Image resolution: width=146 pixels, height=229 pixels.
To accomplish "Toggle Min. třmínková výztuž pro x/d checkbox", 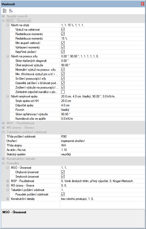I will pyautogui.click(x=63, y=74).
